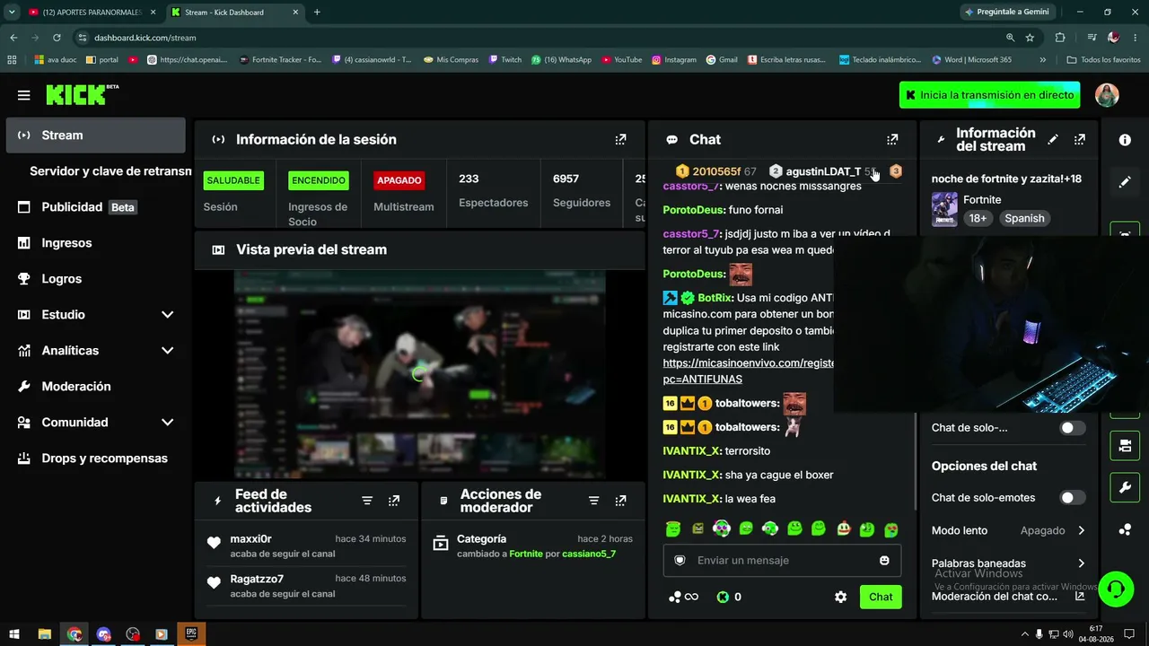Image resolution: width=1149 pixels, height=646 pixels.
Task: Open Moderación del chat external link icon
Action: [1080, 596]
